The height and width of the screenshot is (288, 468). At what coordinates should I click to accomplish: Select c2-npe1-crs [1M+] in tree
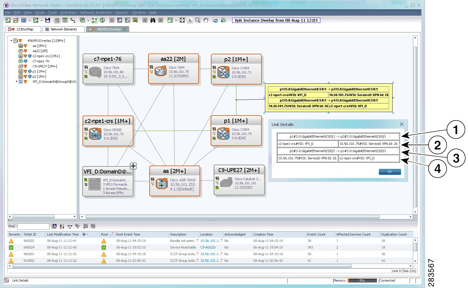click(46, 56)
